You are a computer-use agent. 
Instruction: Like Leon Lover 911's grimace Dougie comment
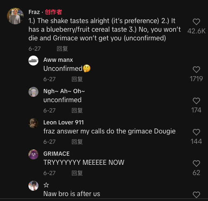[x=196, y=132]
